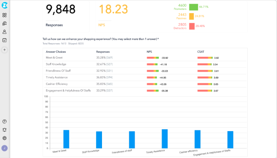Click Skipped: 8235 text
This screenshot has height=158, width=277.
[76, 43]
